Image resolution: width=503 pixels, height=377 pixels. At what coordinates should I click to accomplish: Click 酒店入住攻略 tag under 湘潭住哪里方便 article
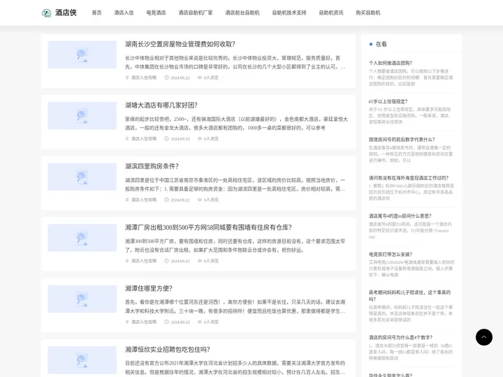point(144,322)
